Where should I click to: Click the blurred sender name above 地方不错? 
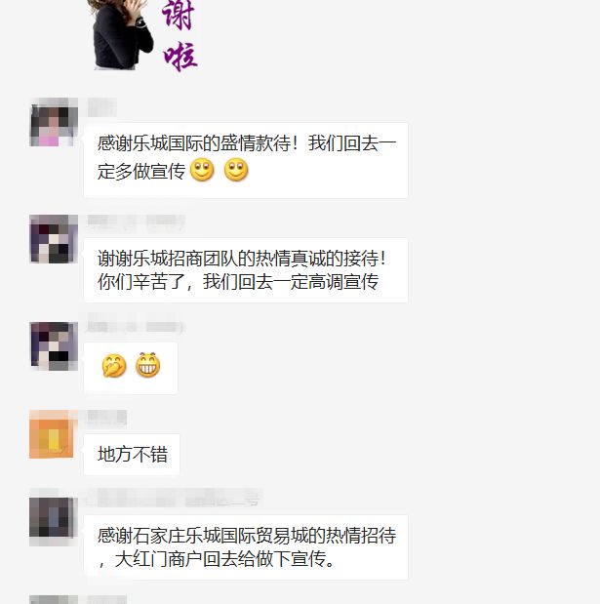(x=107, y=419)
